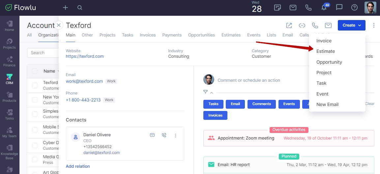Switch to the Estimates tab

(231, 35)
